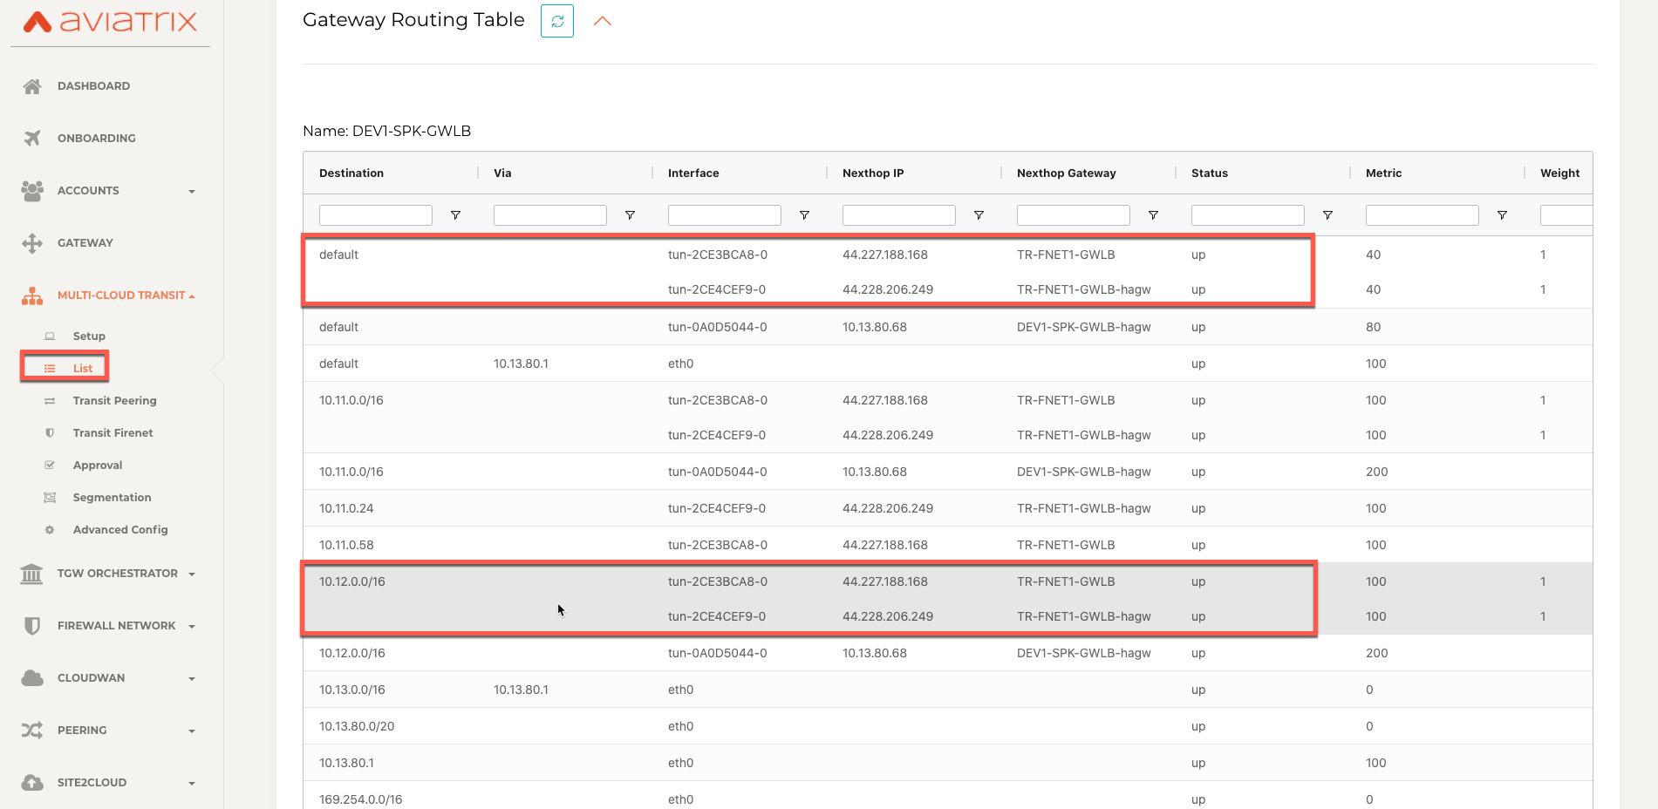Open filter options for Destination column
Screen dimensions: 1658x809
tap(455, 215)
